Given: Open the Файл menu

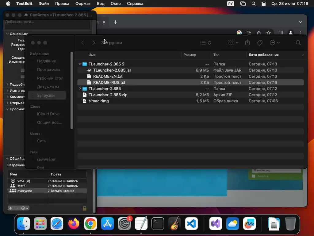Looking at the screenshot, I should coord(44,4).
